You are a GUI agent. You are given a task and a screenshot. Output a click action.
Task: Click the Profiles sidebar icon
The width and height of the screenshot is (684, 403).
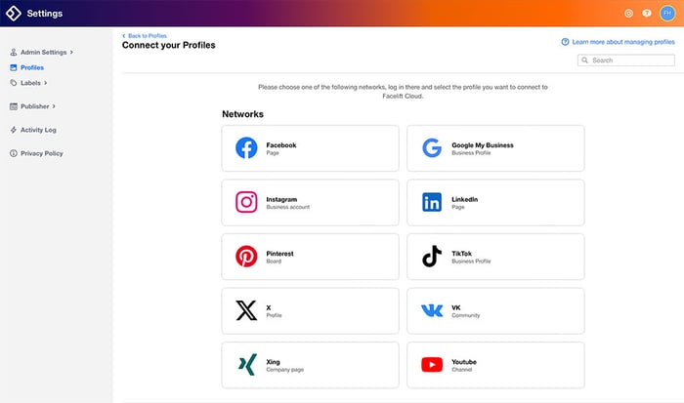(x=14, y=67)
